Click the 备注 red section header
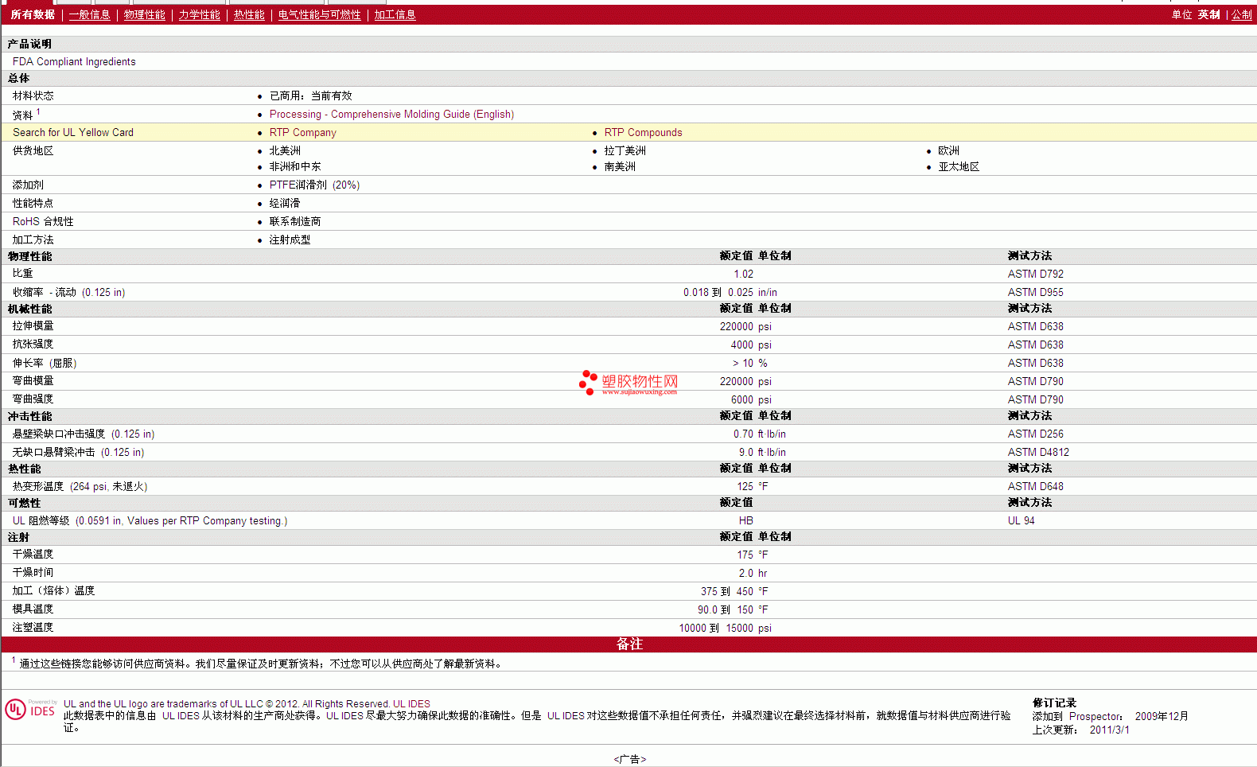The width and height of the screenshot is (1257, 767). [628, 644]
